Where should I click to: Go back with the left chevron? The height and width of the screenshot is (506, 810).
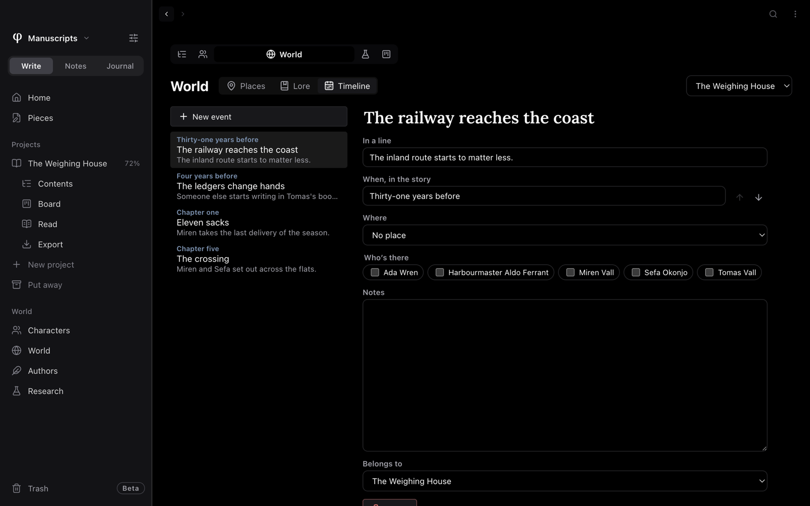click(167, 14)
